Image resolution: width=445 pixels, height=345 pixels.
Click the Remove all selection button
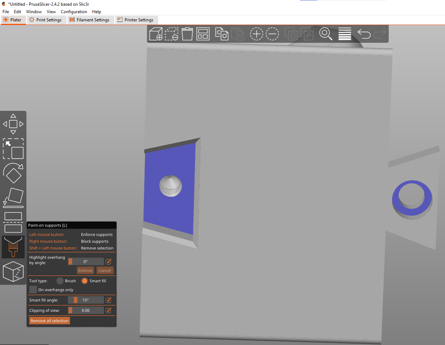(50, 321)
